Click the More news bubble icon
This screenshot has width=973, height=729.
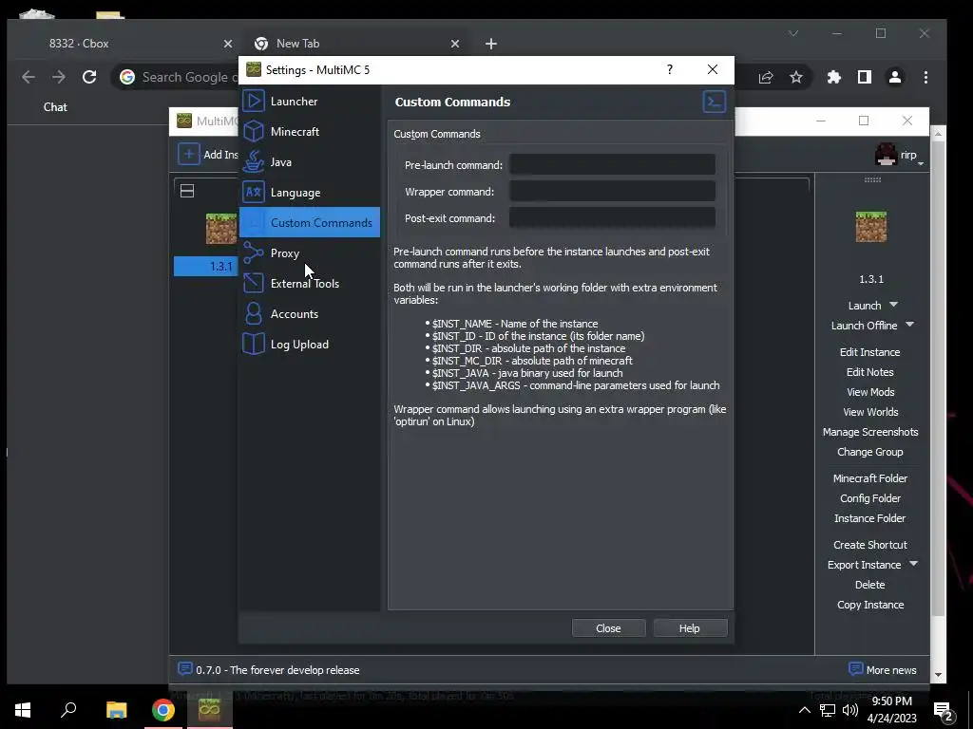click(855, 669)
